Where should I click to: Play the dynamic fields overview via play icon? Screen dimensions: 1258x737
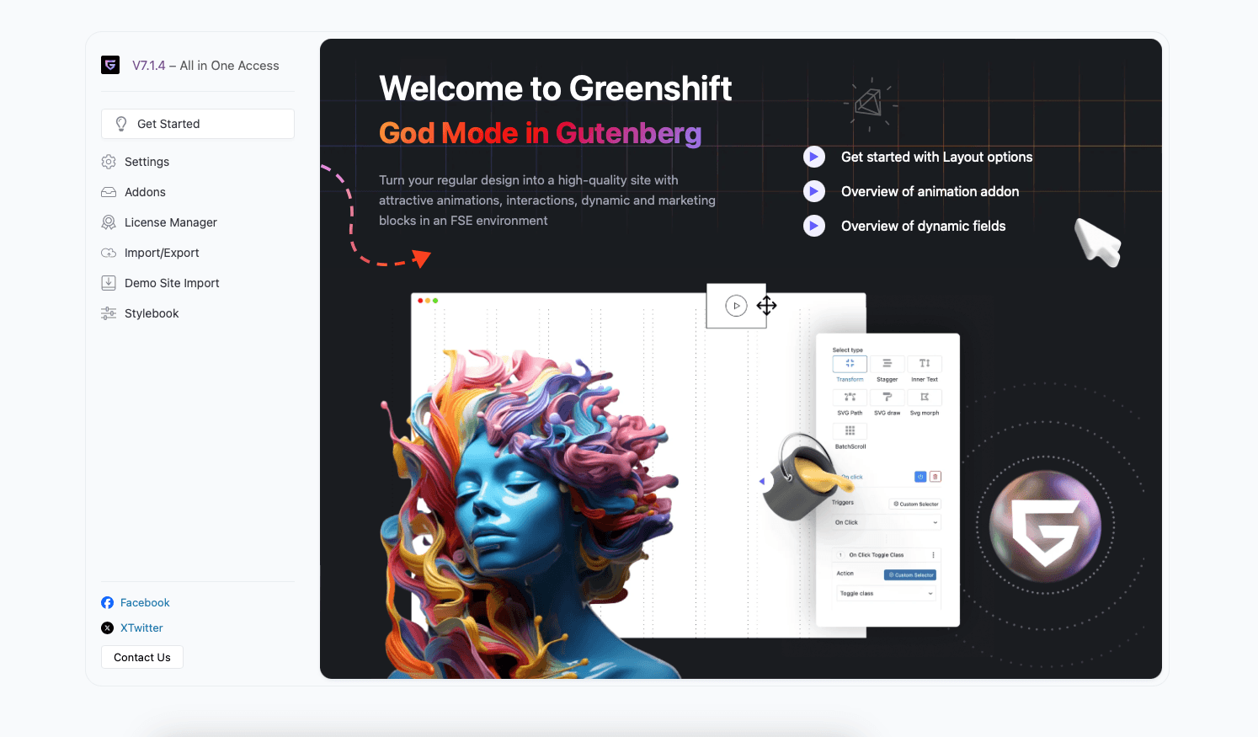coord(814,226)
